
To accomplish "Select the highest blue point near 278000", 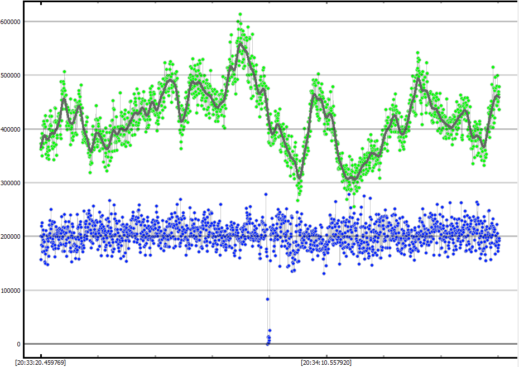I will (x=266, y=194).
